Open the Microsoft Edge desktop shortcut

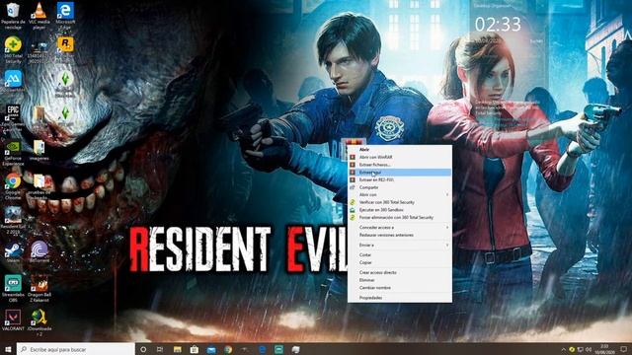[65, 16]
